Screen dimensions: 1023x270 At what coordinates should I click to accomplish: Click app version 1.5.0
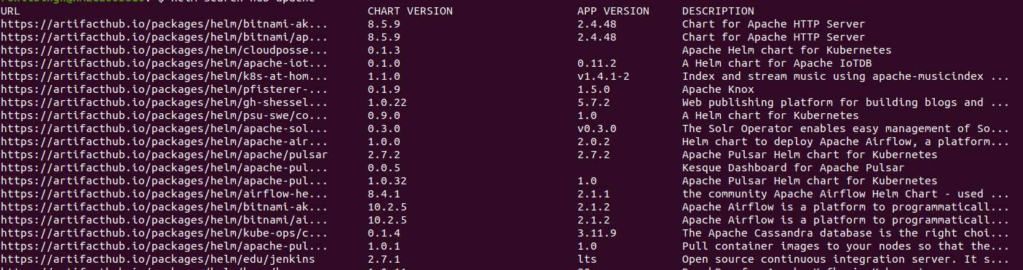[593, 89]
